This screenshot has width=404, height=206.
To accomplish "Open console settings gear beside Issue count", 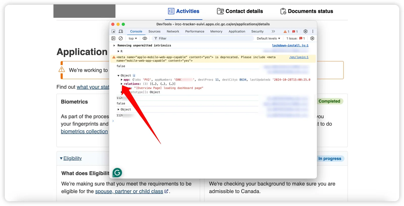I will (x=312, y=39).
